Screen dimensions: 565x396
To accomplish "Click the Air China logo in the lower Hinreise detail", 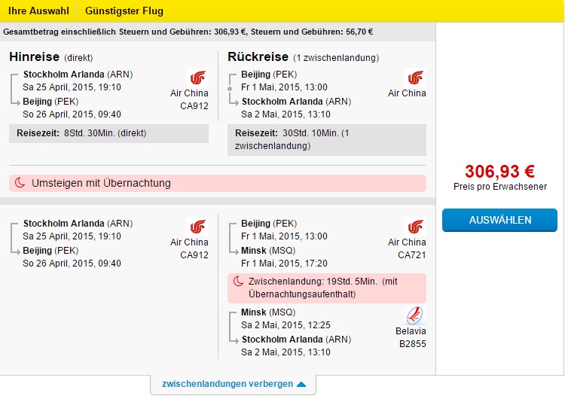I will pos(197,227).
